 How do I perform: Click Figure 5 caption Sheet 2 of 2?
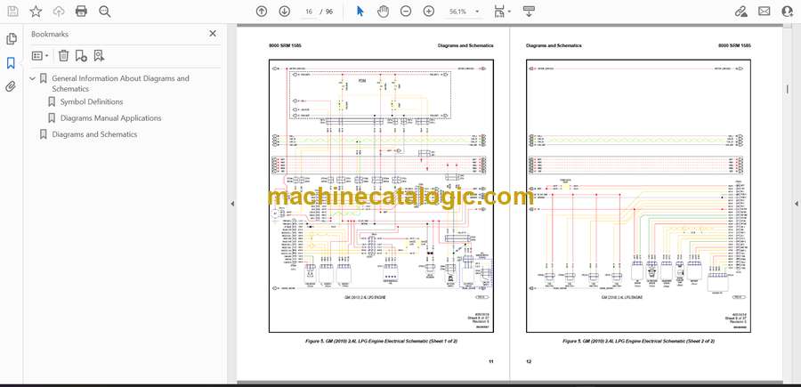(638, 341)
